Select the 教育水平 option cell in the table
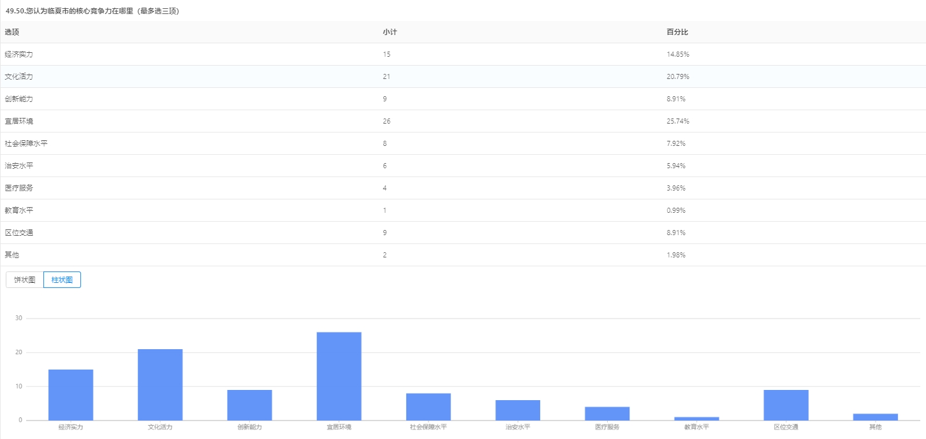 [x=18, y=210]
